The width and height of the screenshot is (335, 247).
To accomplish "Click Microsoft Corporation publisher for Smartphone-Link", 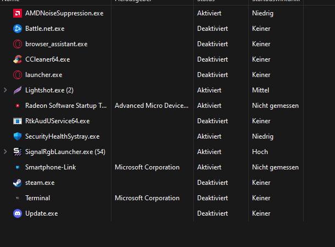I will pyautogui.click(x=147, y=167).
